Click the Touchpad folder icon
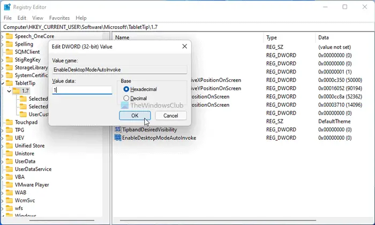This screenshot has height=225, width=375. click(9, 122)
